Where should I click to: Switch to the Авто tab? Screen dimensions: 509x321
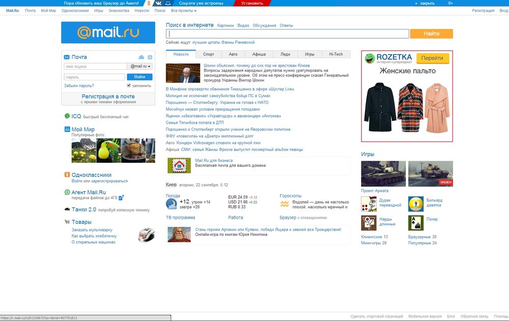(x=233, y=54)
